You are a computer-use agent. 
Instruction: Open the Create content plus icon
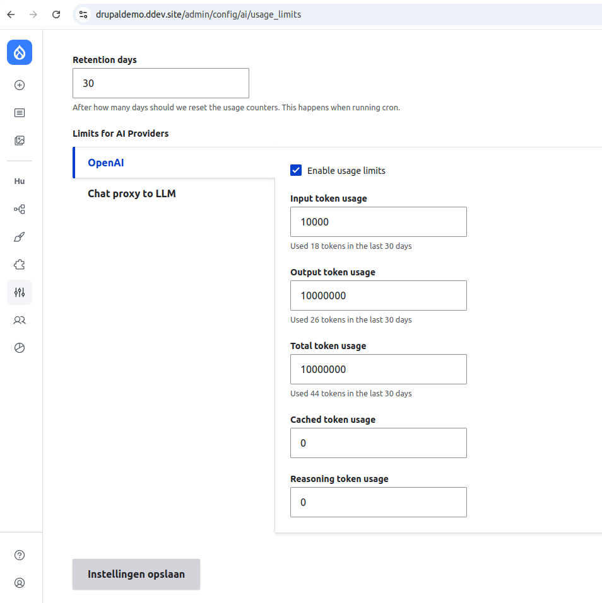(x=20, y=85)
